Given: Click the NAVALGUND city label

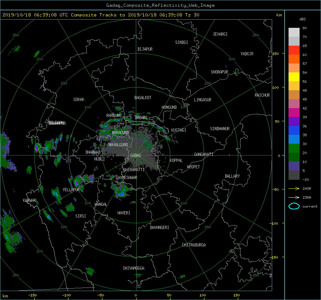Looking at the screenshot, I should coord(118,145).
